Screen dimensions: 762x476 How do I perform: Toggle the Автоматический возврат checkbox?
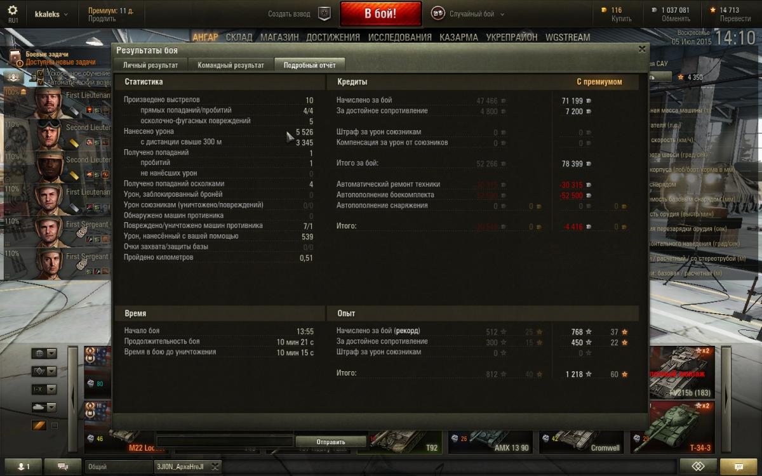point(41,83)
